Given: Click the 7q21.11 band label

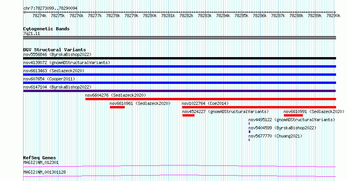Looking at the screenshot, I should click(32, 33).
